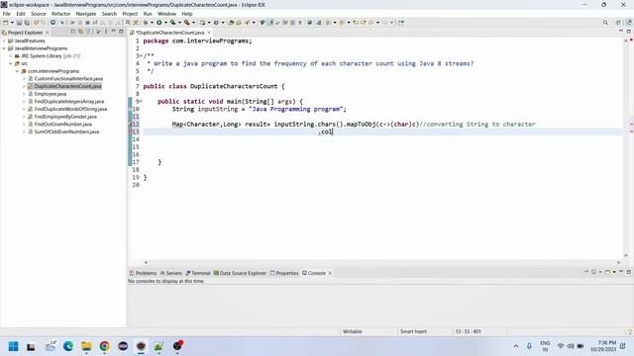Select SumOfOddEvenNumbers.java file
Viewport: 634px width, 356px height.
pos(66,132)
